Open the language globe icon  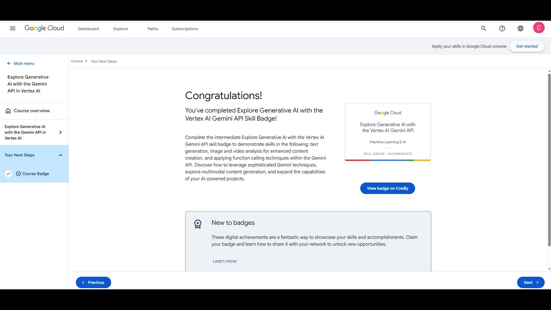pyautogui.click(x=520, y=28)
